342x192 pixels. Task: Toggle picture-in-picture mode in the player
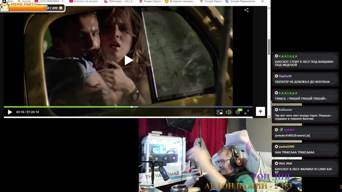pos(220,112)
